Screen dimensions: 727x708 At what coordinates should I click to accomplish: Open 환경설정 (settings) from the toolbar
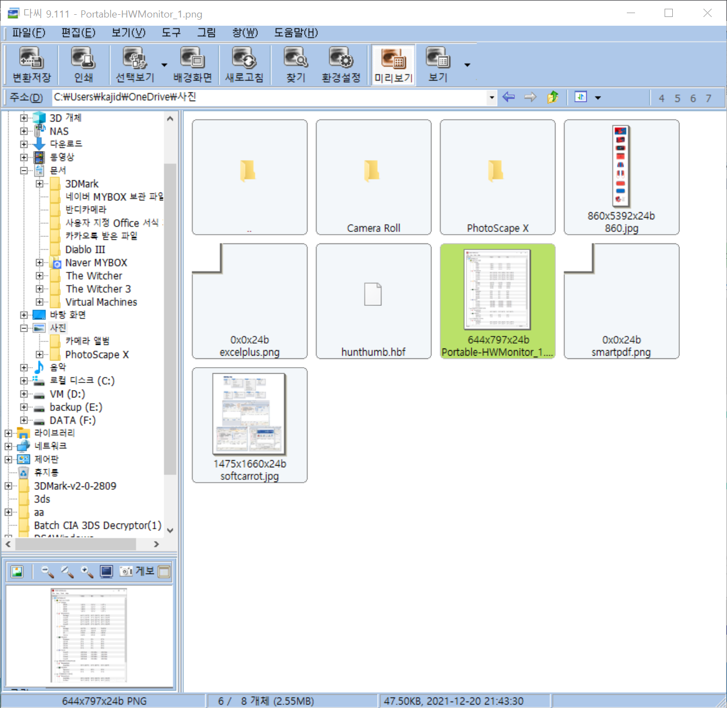click(x=341, y=65)
